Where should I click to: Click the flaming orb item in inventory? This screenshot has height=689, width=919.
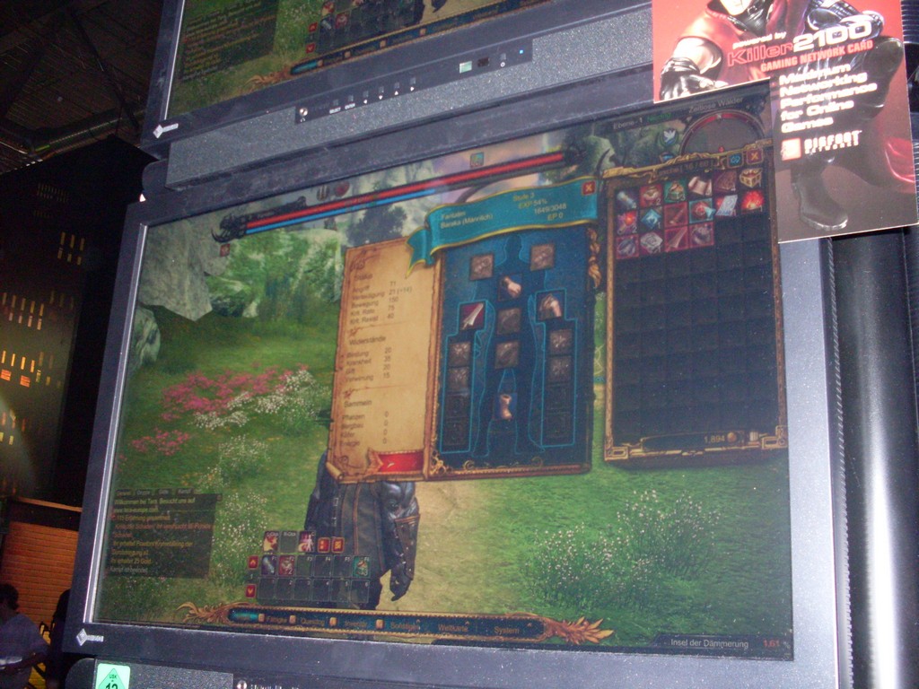click(x=752, y=201)
